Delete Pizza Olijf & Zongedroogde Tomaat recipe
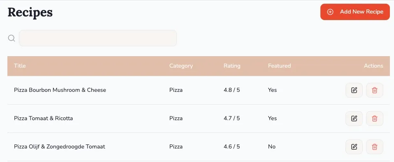 coord(375,147)
